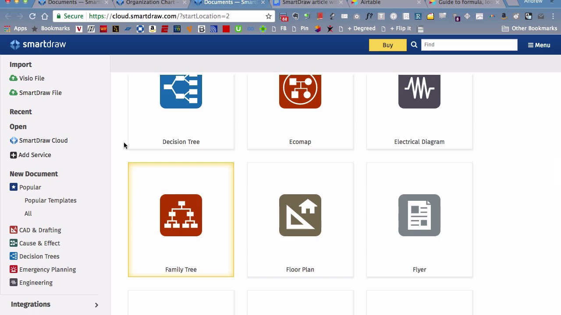Open the Popular Templates link
The height and width of the screenshot is (315, 561).
click(x=50, y=200)
